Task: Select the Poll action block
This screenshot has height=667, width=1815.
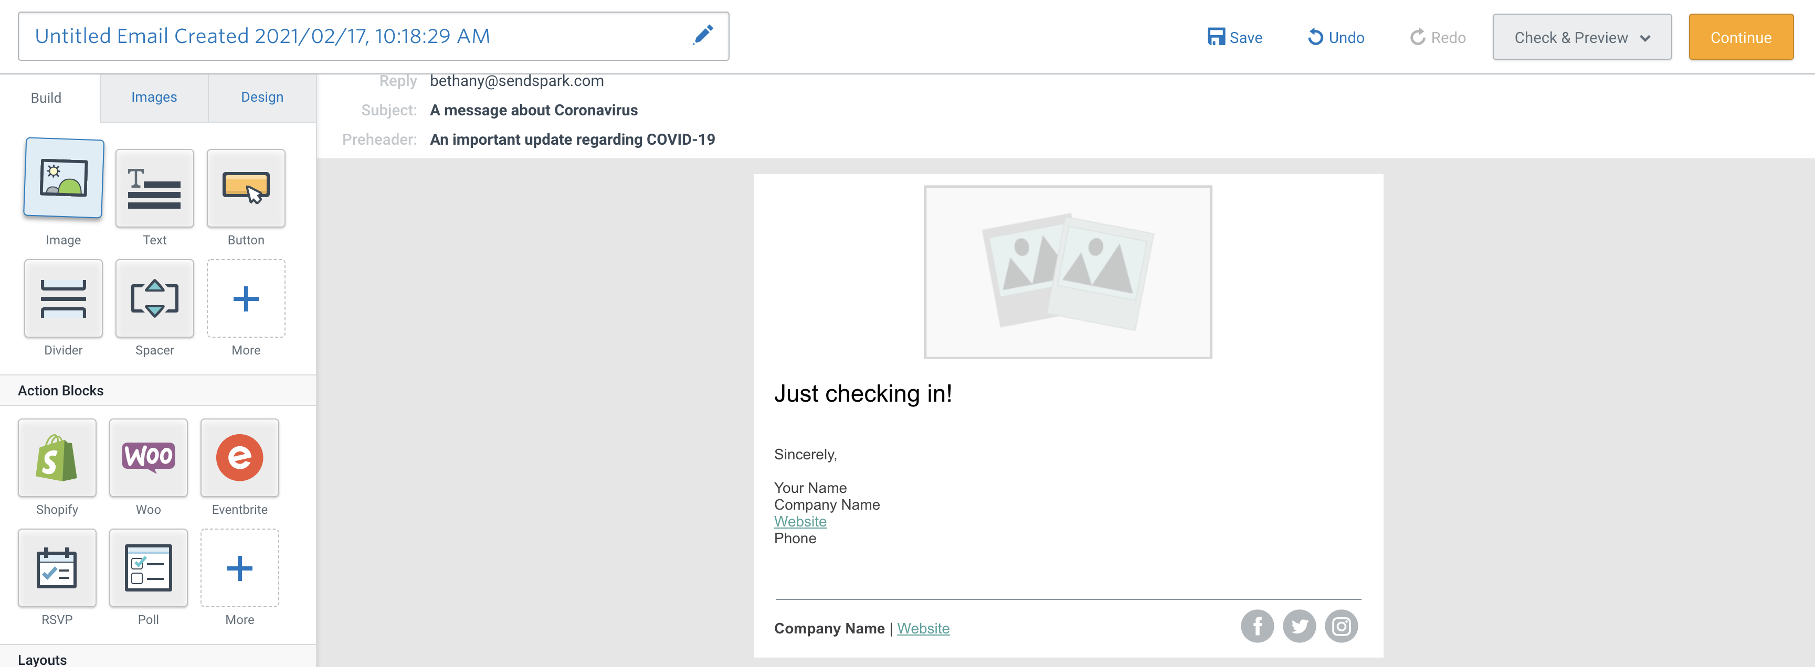Action: click(148, 568)
